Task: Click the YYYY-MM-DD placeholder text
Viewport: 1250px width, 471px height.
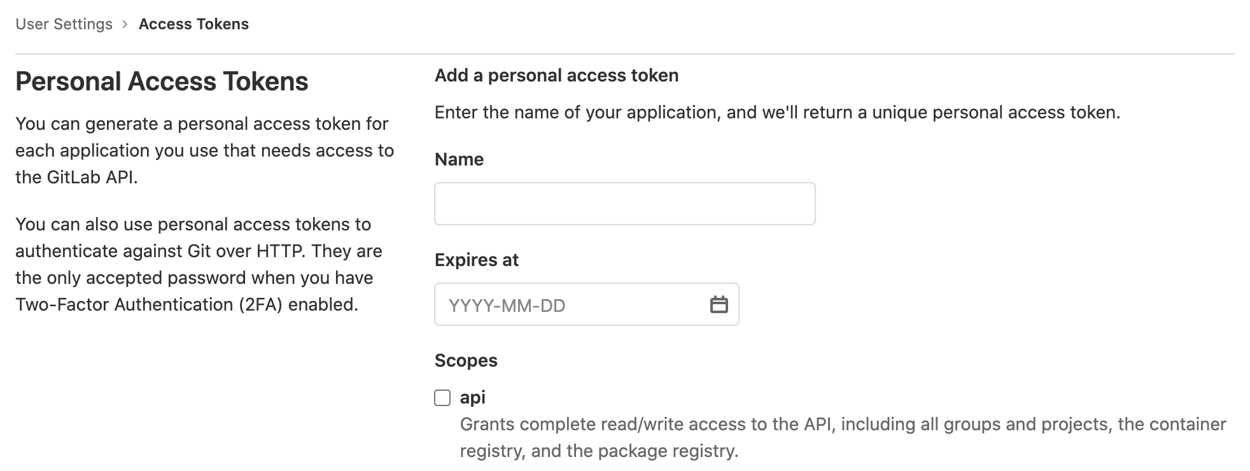Action: pyautogui.click(x=507, y=306)
